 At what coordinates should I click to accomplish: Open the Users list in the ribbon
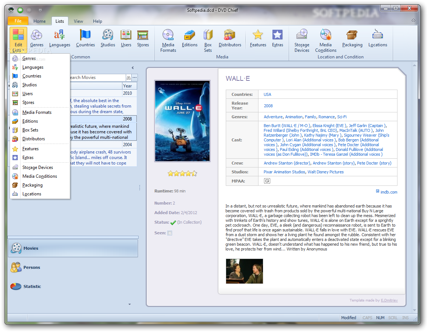(x=126, y=38)
